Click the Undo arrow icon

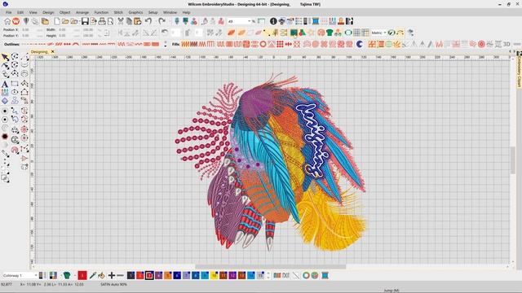[148, 21]
